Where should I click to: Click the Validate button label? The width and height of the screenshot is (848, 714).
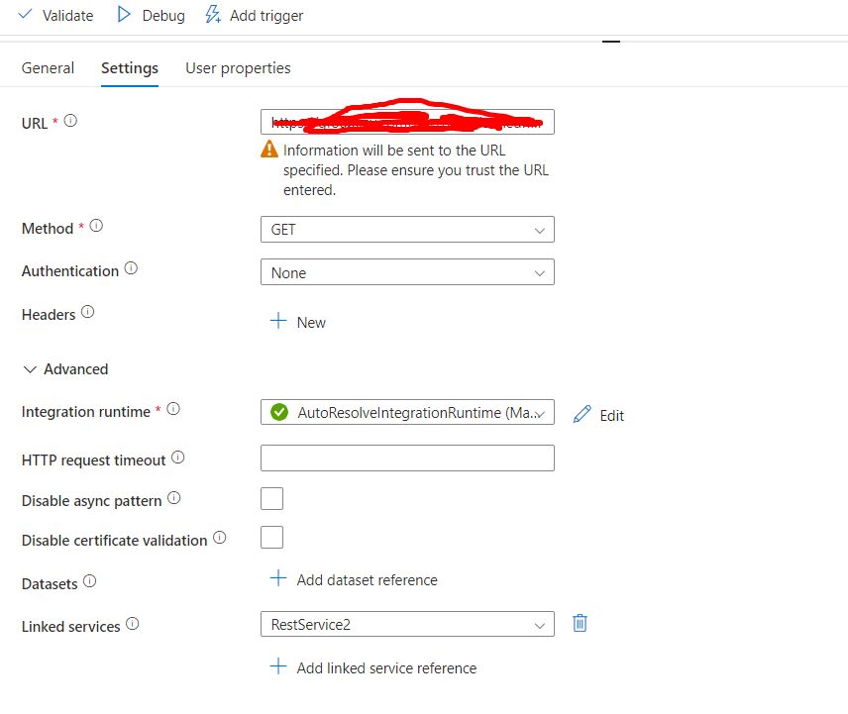coord(67,16)
